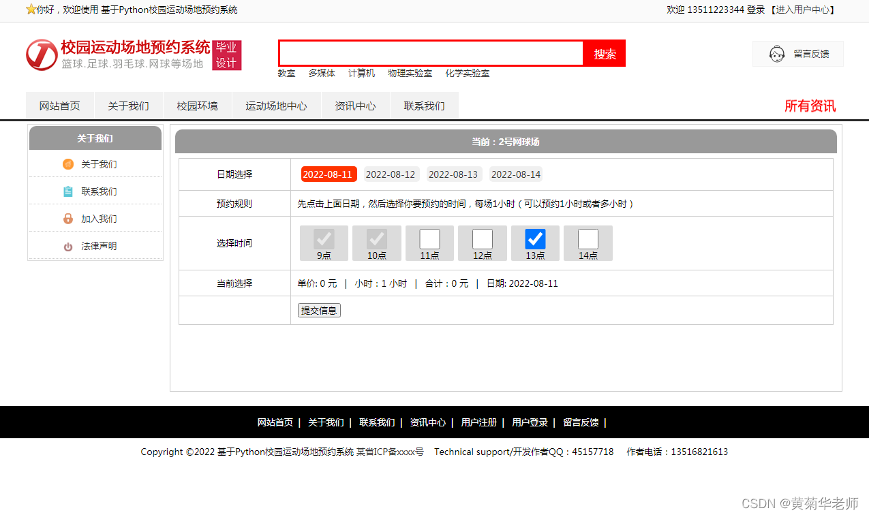Select date 2022-08-12
Screen dimensions: 869x517
coord(391,174)
